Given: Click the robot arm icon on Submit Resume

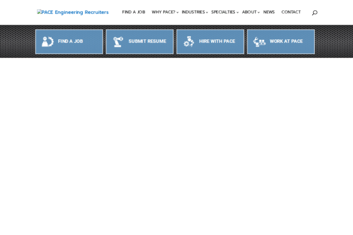Looking at the screenshot, I should [x=118, y=42].
